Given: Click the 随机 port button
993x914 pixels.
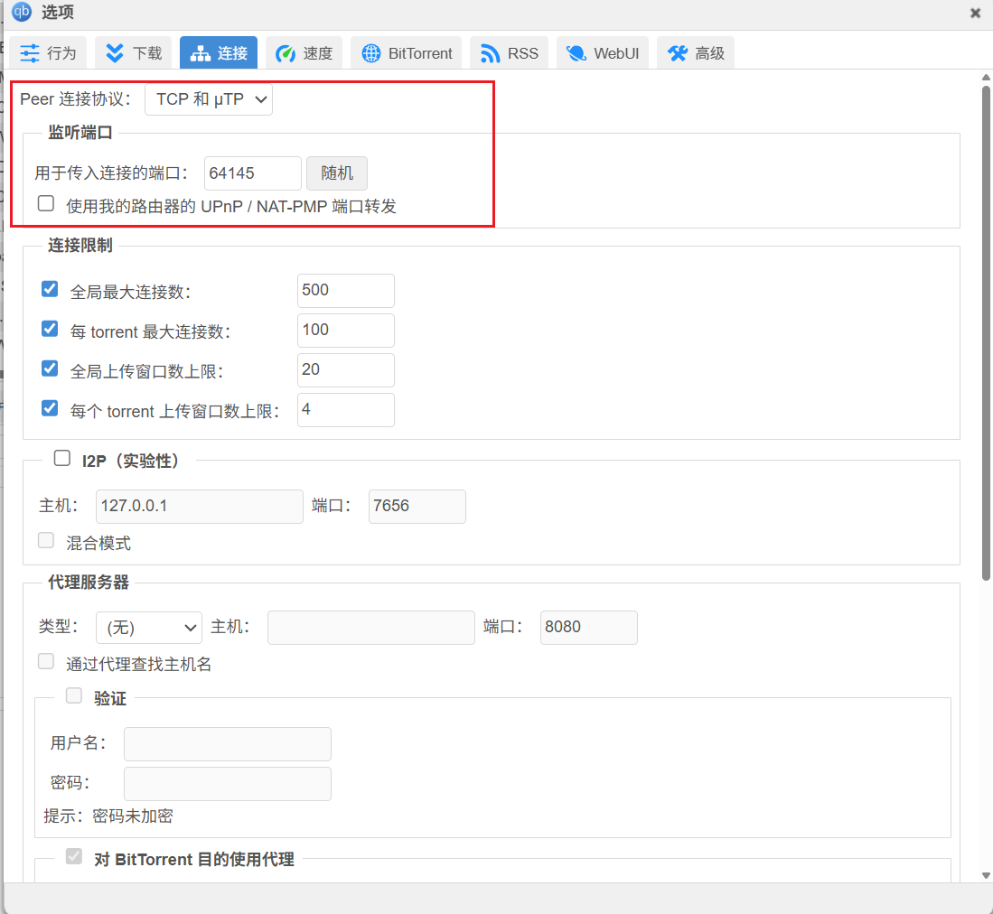Looking at the screenshot, I should click(x=337, y=173).
